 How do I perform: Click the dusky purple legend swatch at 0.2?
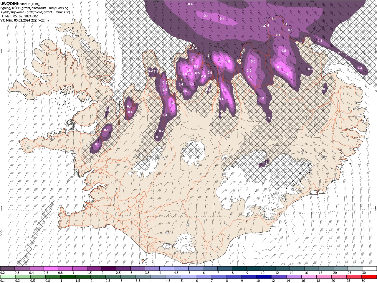tap(7, 269)
